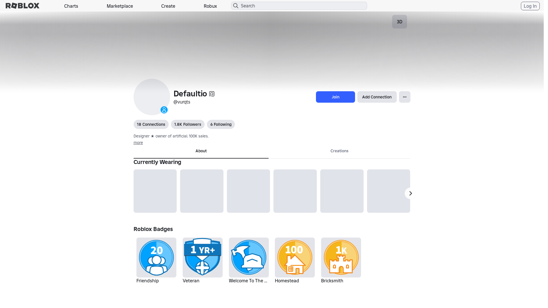Screen dimensions: 548x308
Task: Click the blue Join button
Action: pos(335,97)
